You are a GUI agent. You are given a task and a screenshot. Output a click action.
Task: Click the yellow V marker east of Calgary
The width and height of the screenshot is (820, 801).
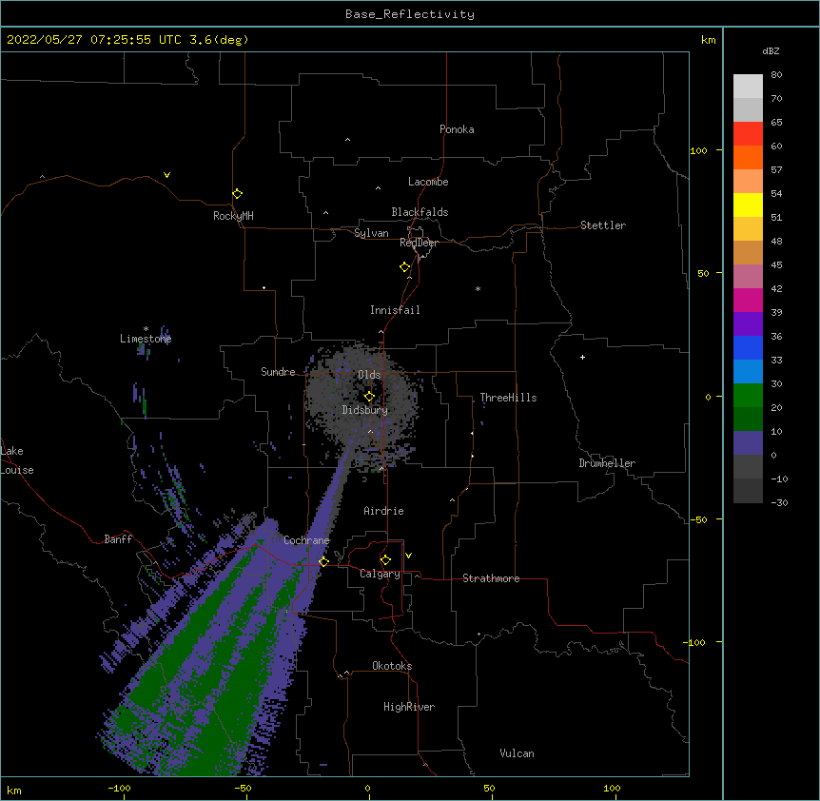click(408, 556)
